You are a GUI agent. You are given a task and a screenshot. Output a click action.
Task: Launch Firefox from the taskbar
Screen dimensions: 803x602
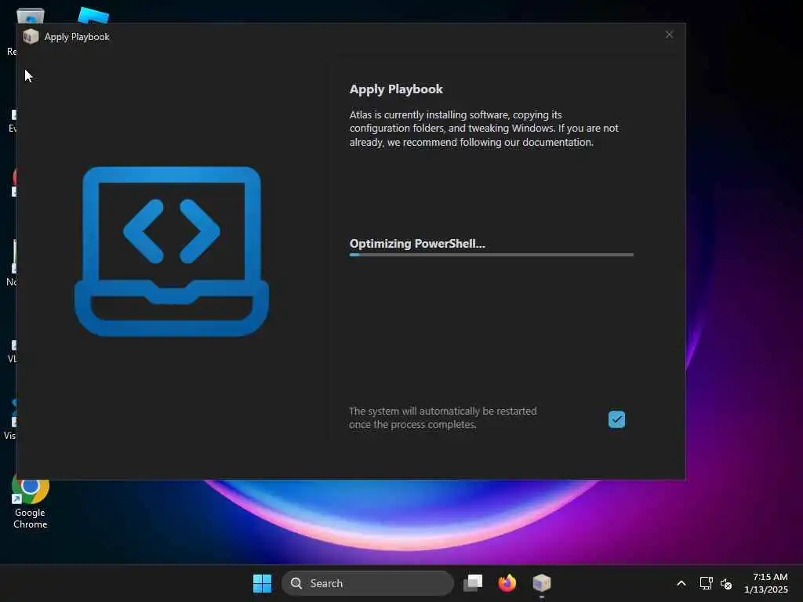point(507,583)
